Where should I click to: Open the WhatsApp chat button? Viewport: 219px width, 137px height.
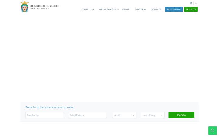click(x=212, y=130)
